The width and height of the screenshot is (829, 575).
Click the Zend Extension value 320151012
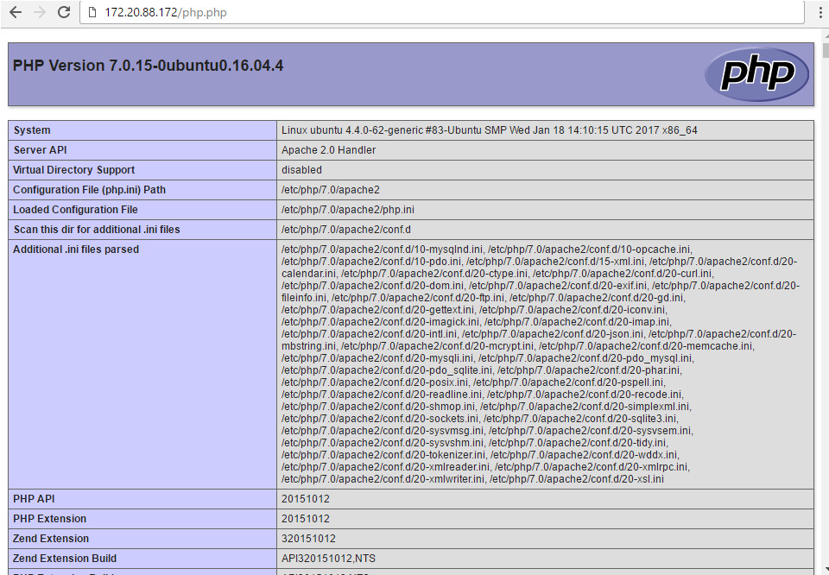[309, 539]
